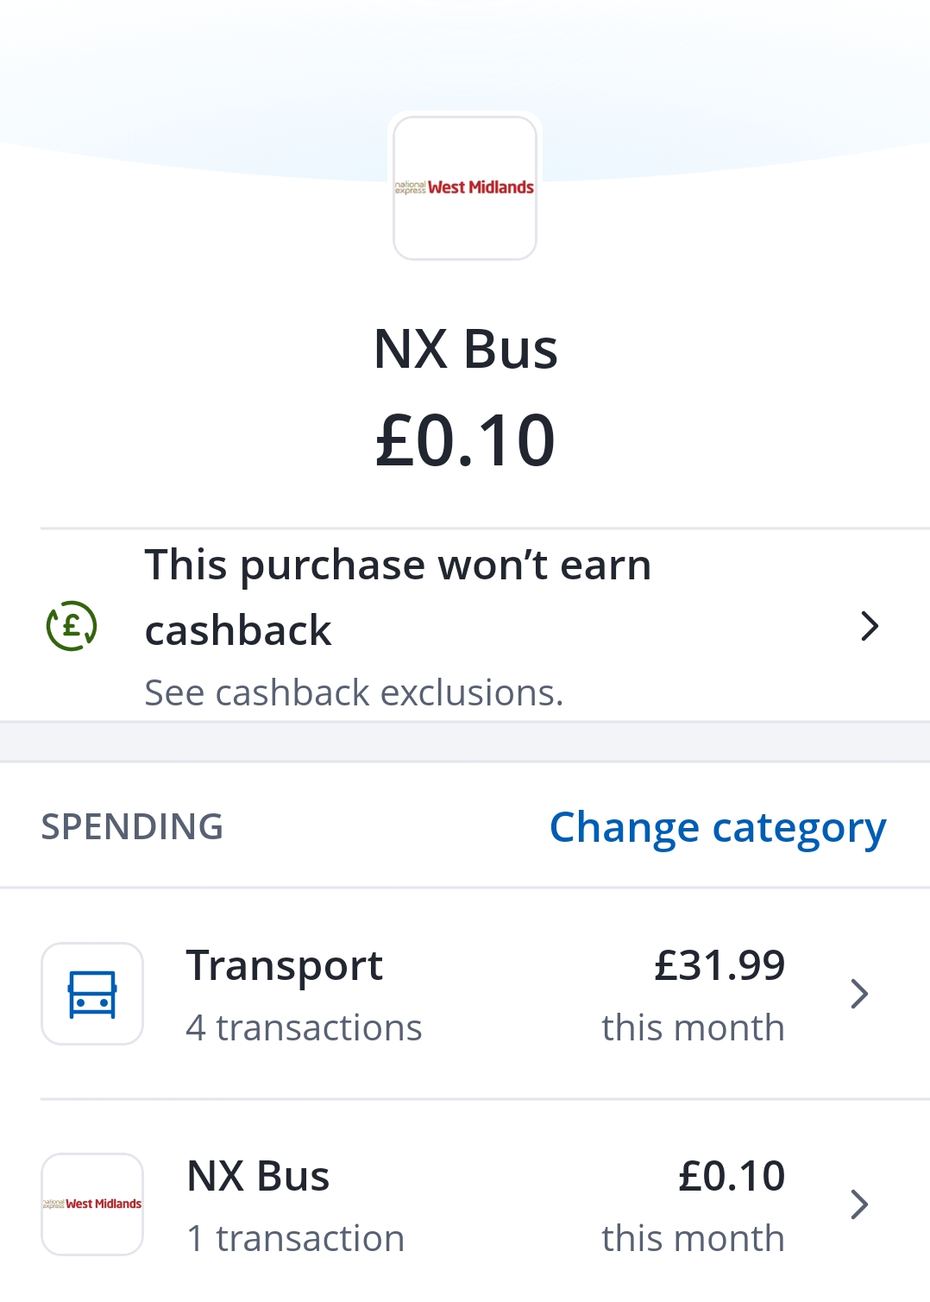The height and width of the screenshot is (1302, 930).
Task: Tap the NX Bus logo in spending list
Action: (92, 1204)
